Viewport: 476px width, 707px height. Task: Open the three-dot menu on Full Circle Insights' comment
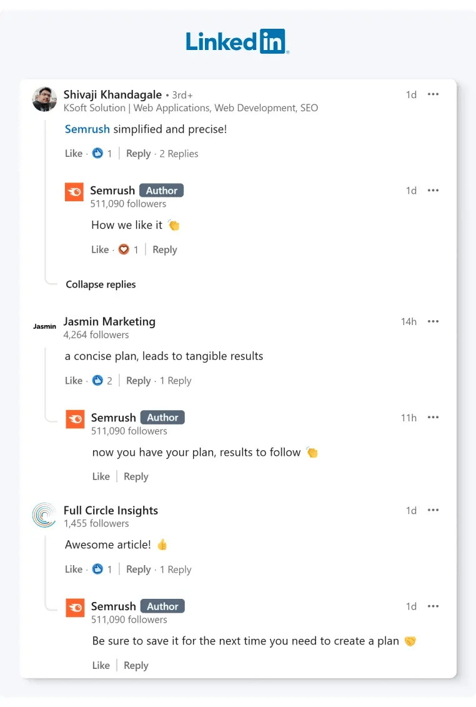[433, 510]
